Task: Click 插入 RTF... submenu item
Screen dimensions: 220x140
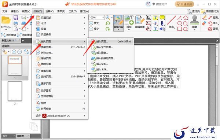Action: point(110,69)
